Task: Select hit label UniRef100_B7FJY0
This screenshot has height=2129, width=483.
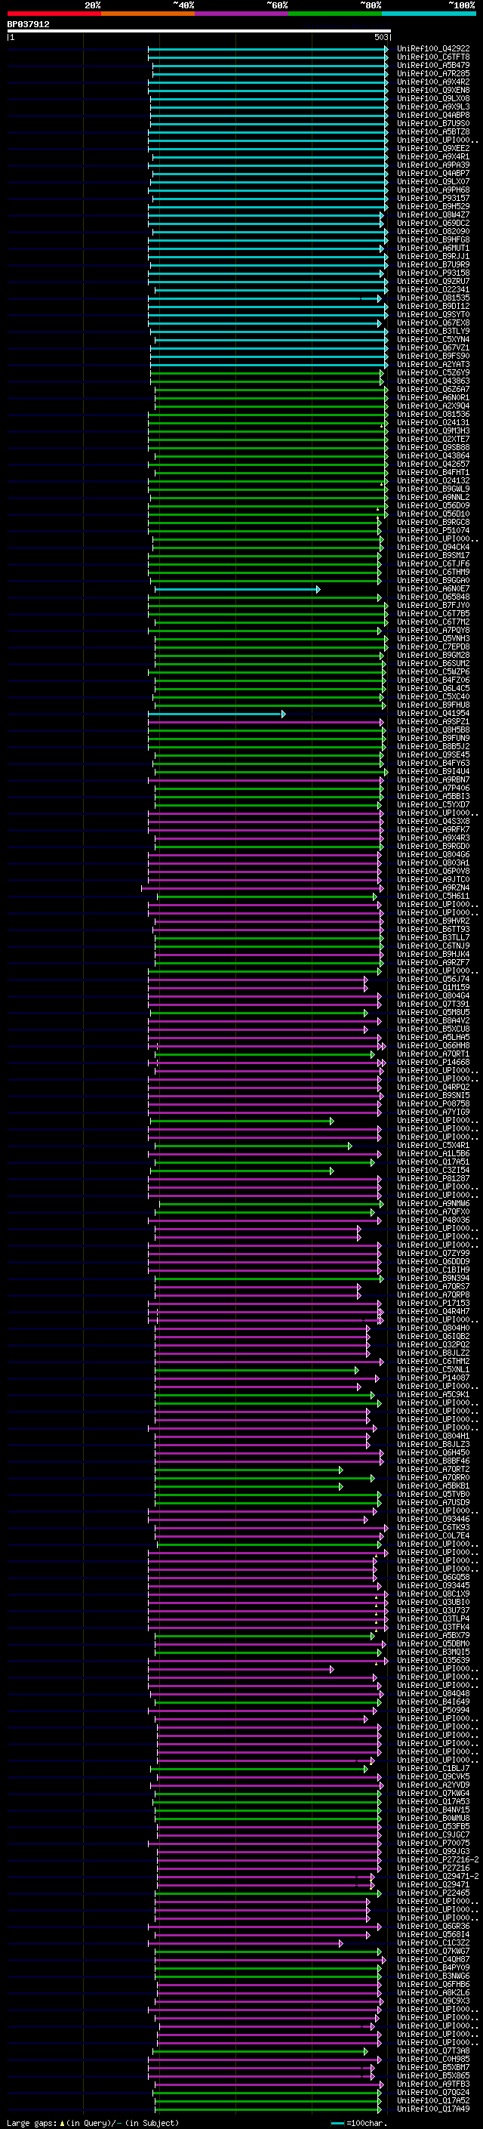Action: click(x=432, y=606)
